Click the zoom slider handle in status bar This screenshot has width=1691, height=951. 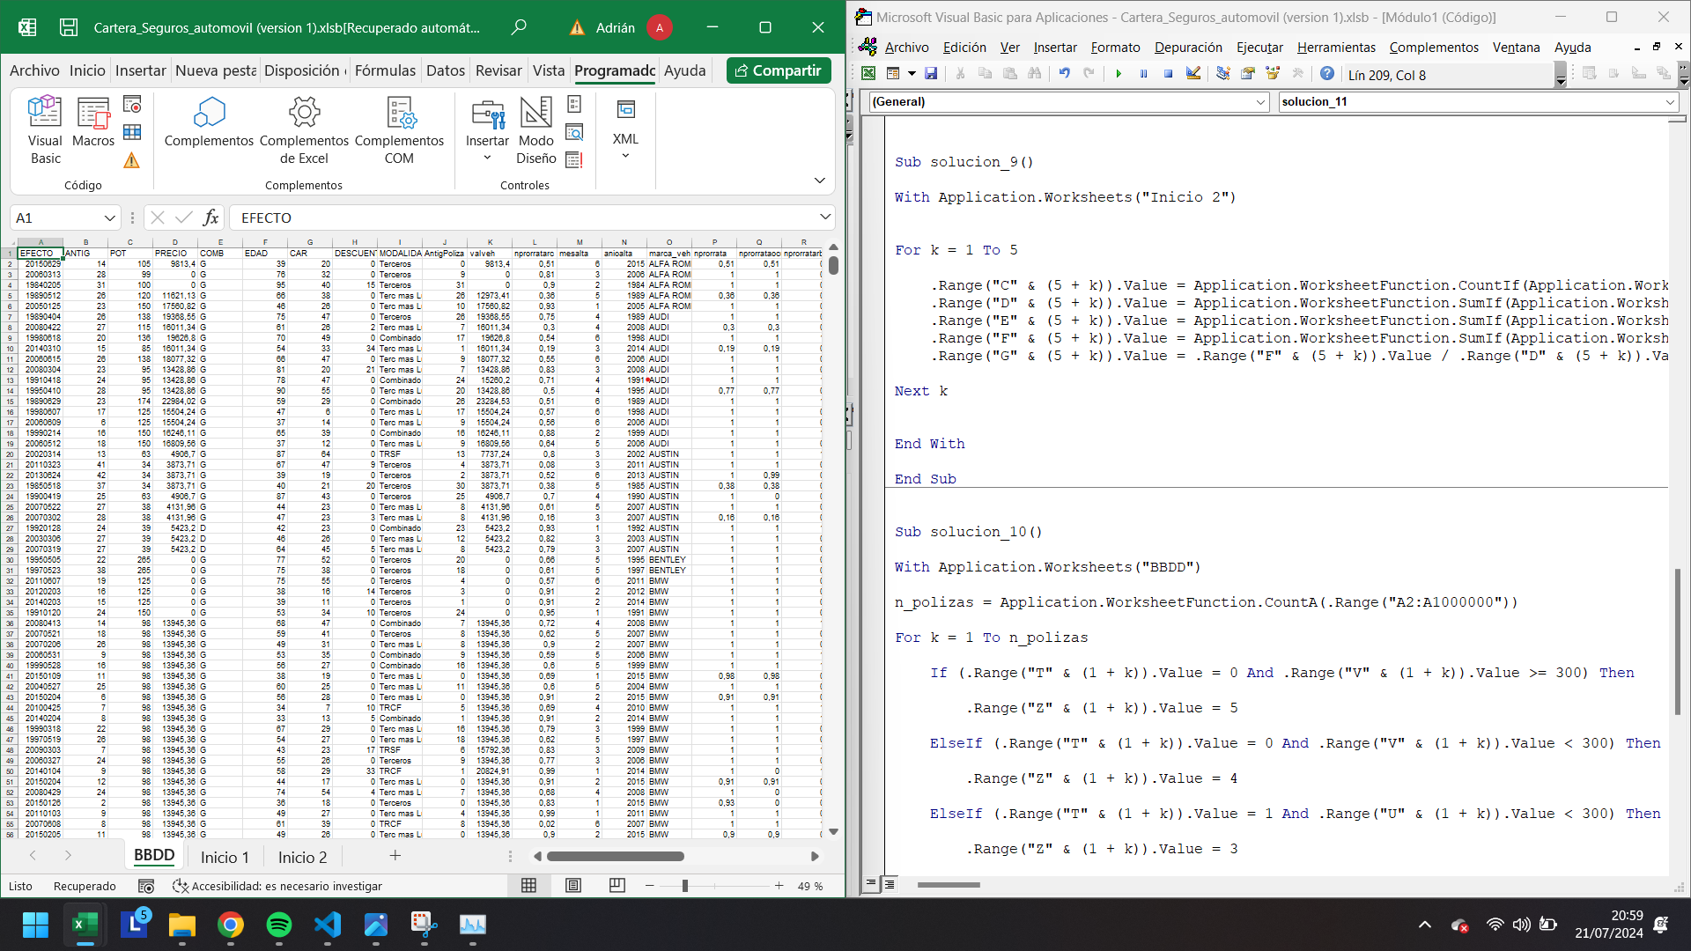tap(684, 886)
